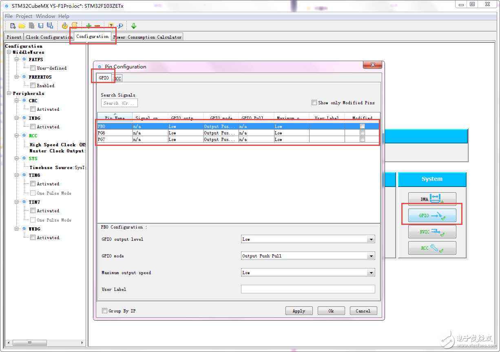
Task: Click the gear icon beside IWDG
Action: [24, 118]
